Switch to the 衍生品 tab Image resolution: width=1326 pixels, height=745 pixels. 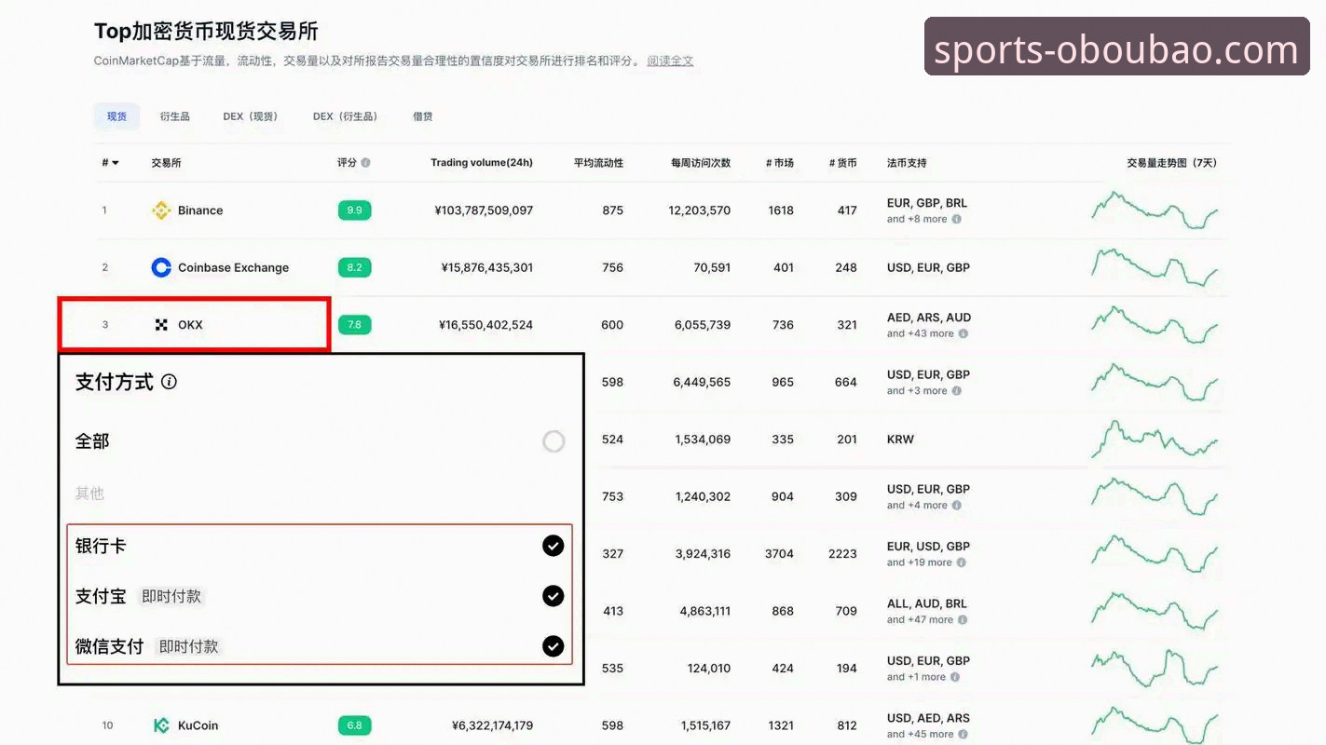[x=174, y=116]
